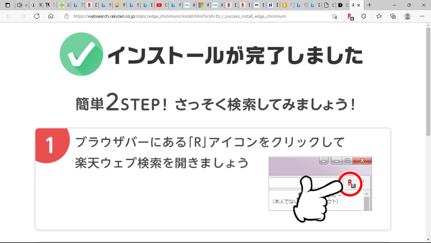
Task: Open a new tab with plus button
Action: 369,5
